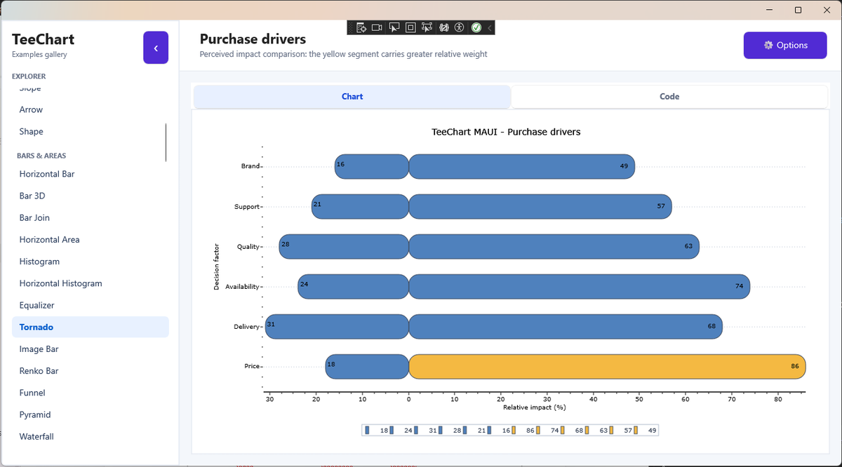The height and width of the screenshot is (467, 842).
Task: Minimize the application window
Action: (770, 10)
